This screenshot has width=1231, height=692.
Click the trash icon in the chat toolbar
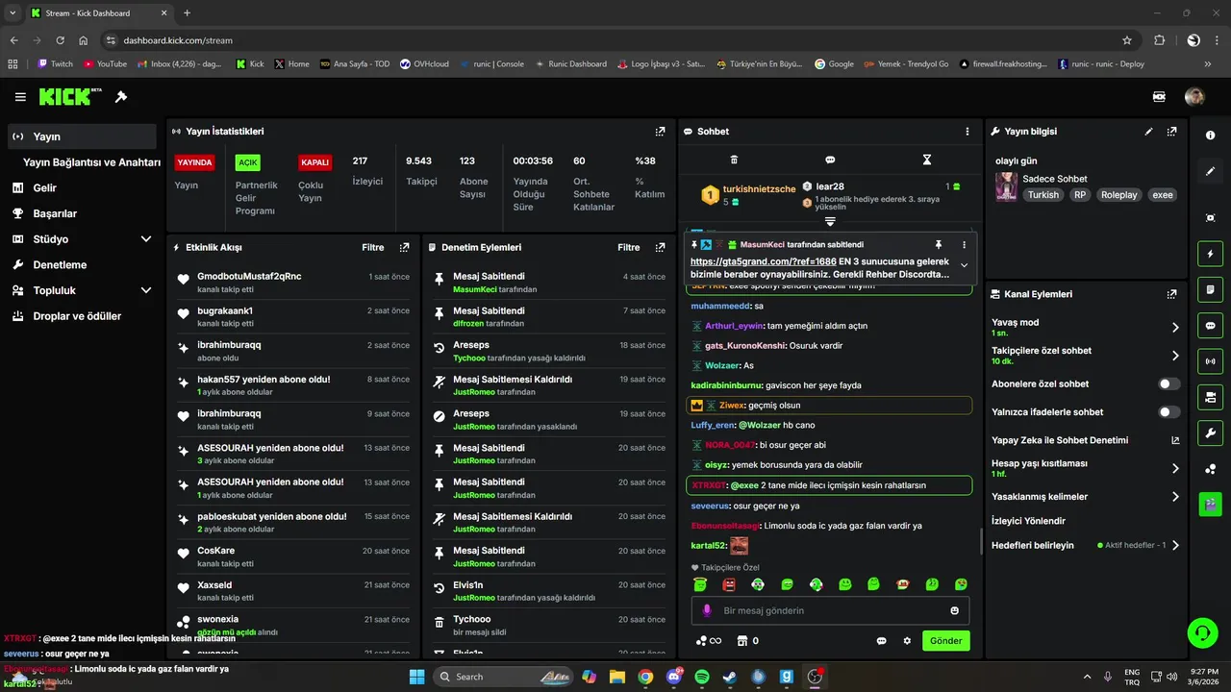click(734, 160)
